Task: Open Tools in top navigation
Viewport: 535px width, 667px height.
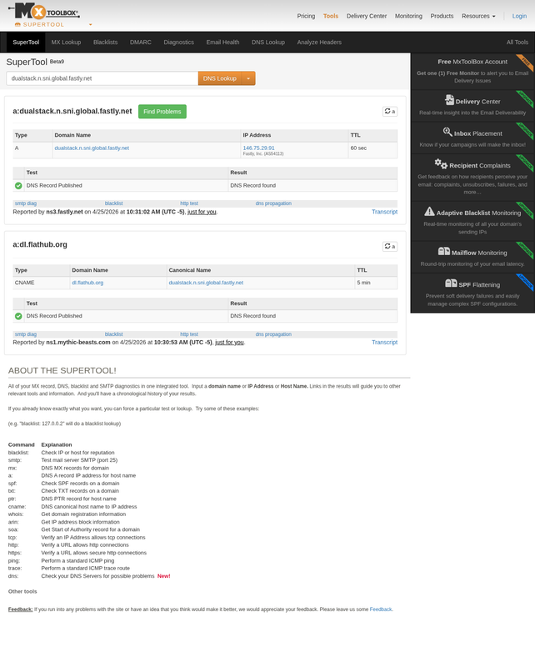Action: pos(331,16)
